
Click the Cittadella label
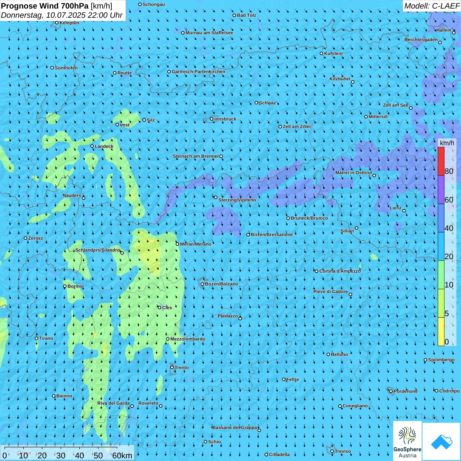279,454
